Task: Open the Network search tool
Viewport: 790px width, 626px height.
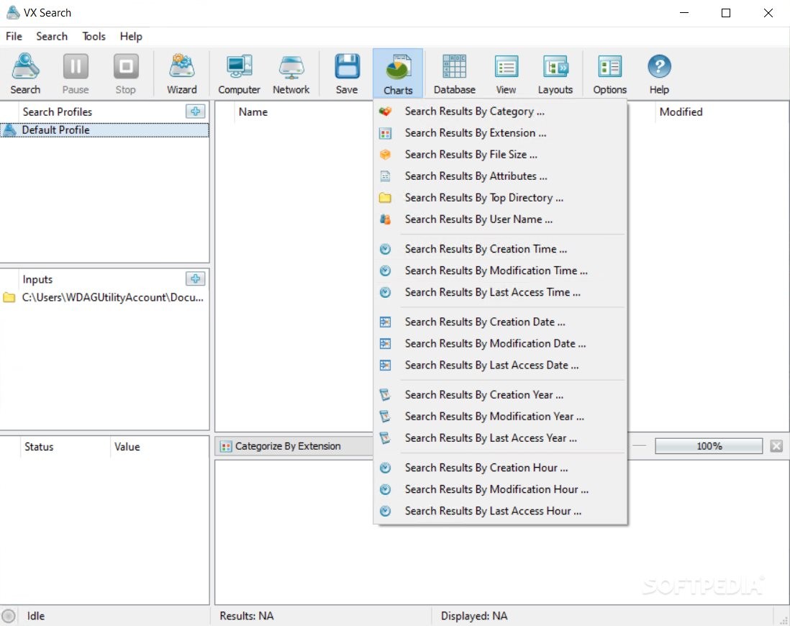Action: [291, 73]
